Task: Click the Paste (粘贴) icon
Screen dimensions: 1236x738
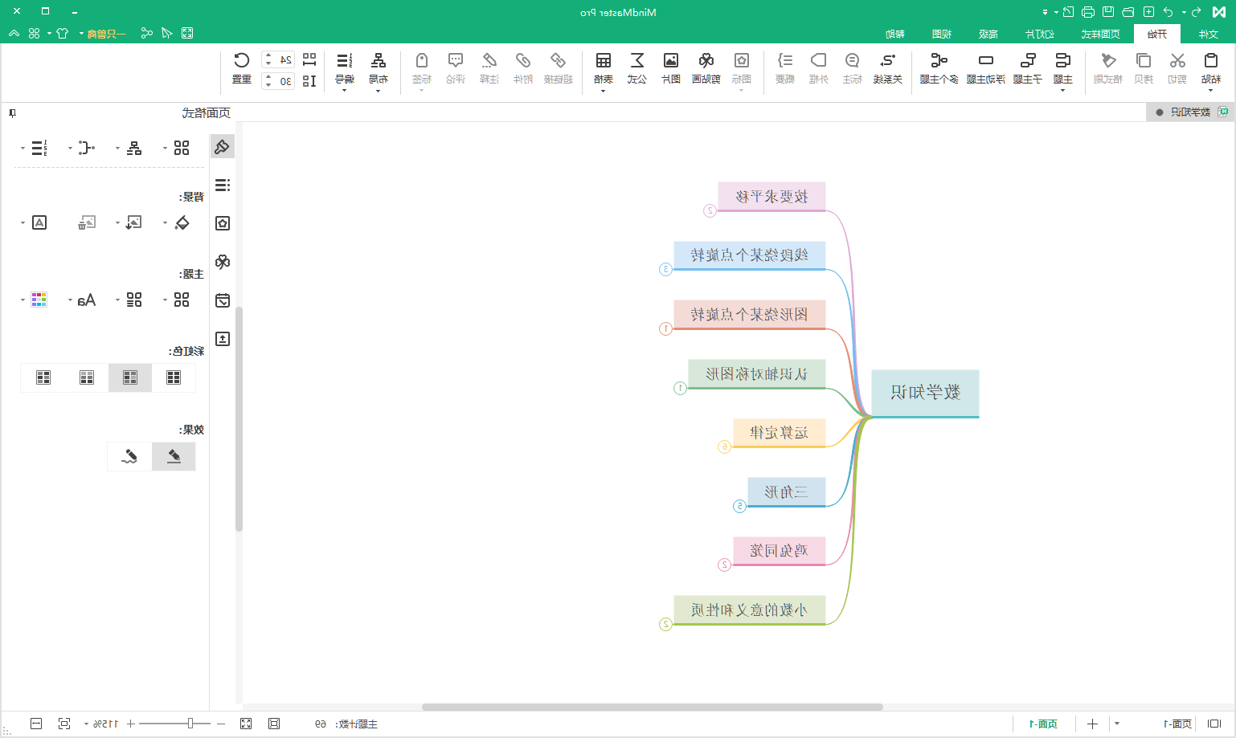Action: click(x=1210, y=61)
